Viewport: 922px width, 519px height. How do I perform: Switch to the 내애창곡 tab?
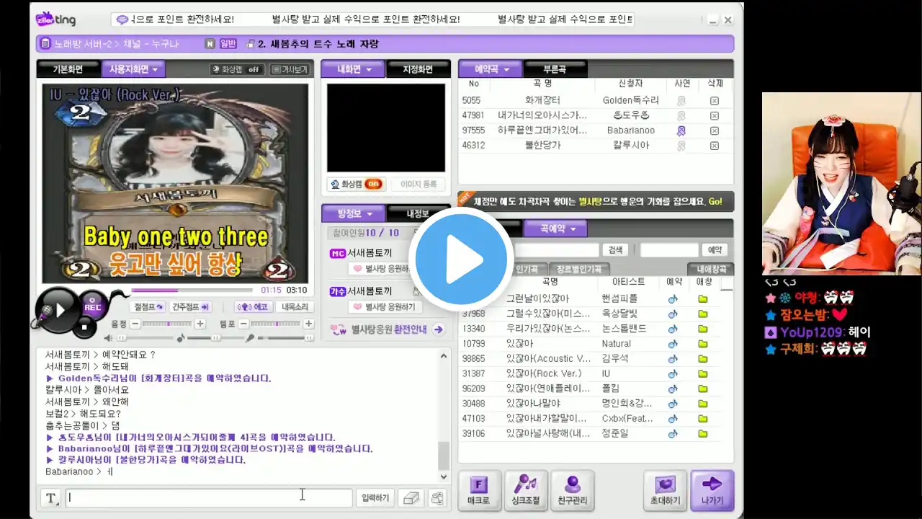click(711, 269)
